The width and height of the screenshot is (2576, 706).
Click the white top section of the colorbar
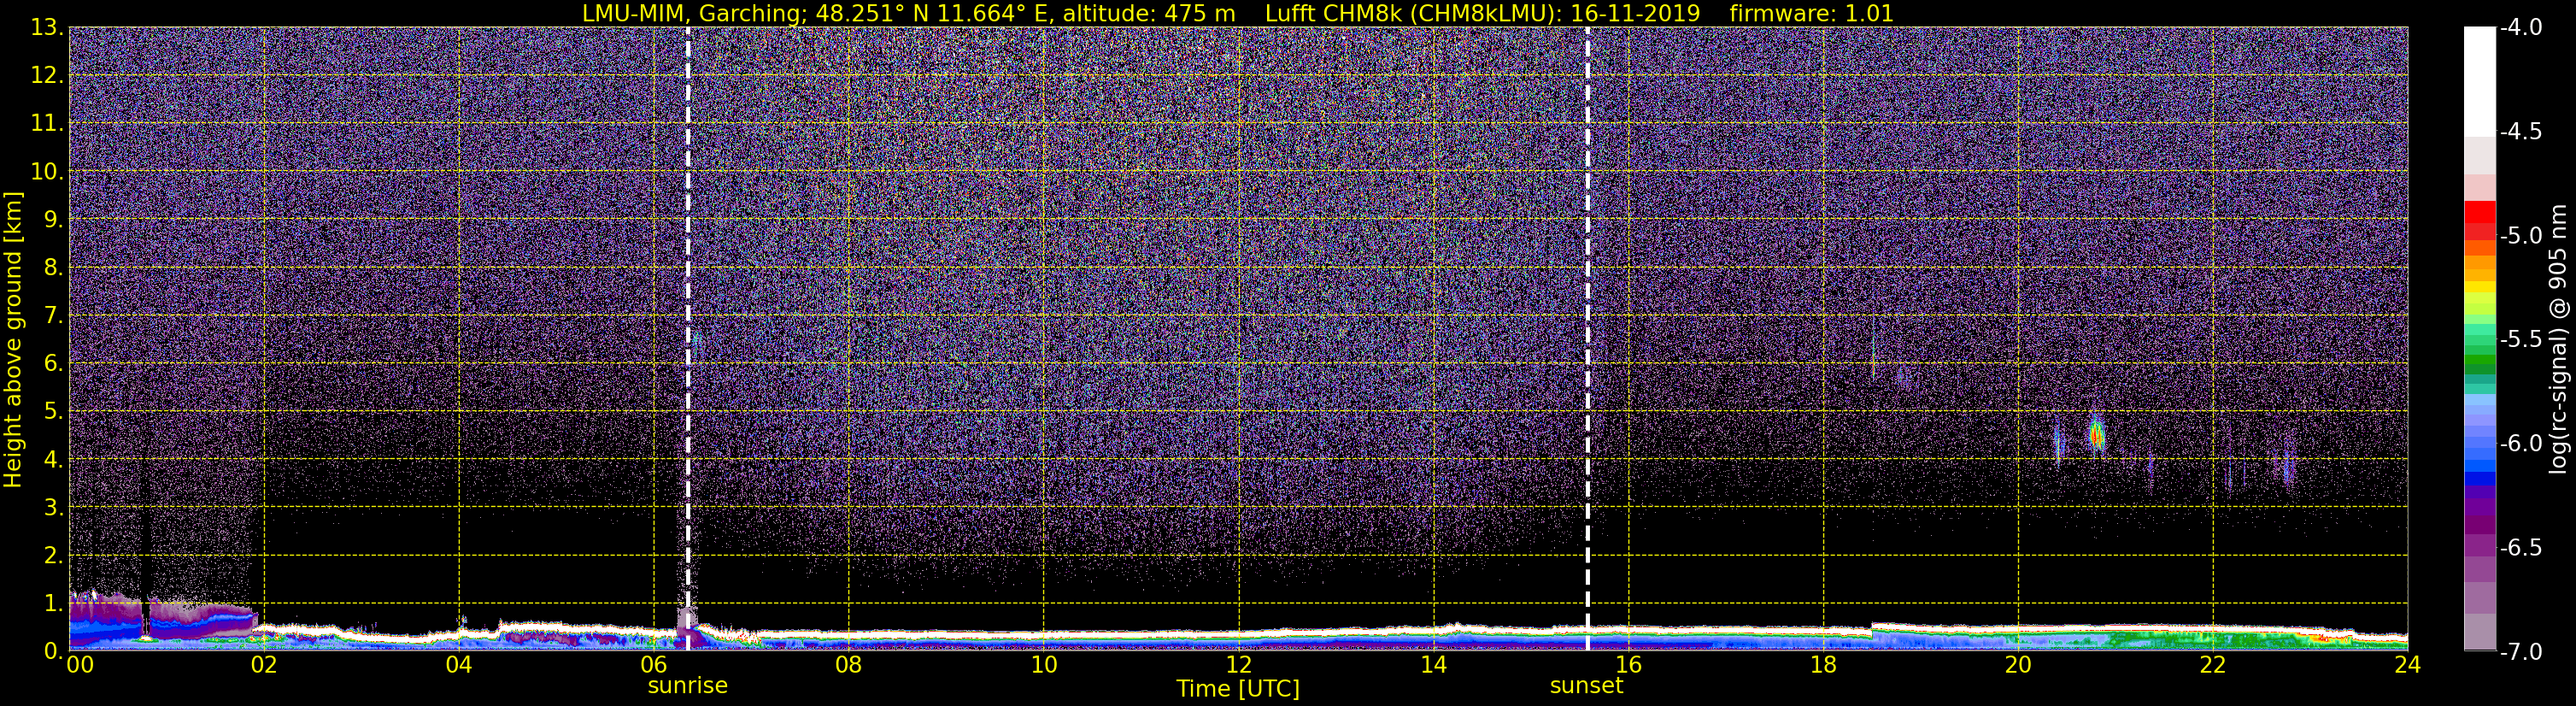2480,82
